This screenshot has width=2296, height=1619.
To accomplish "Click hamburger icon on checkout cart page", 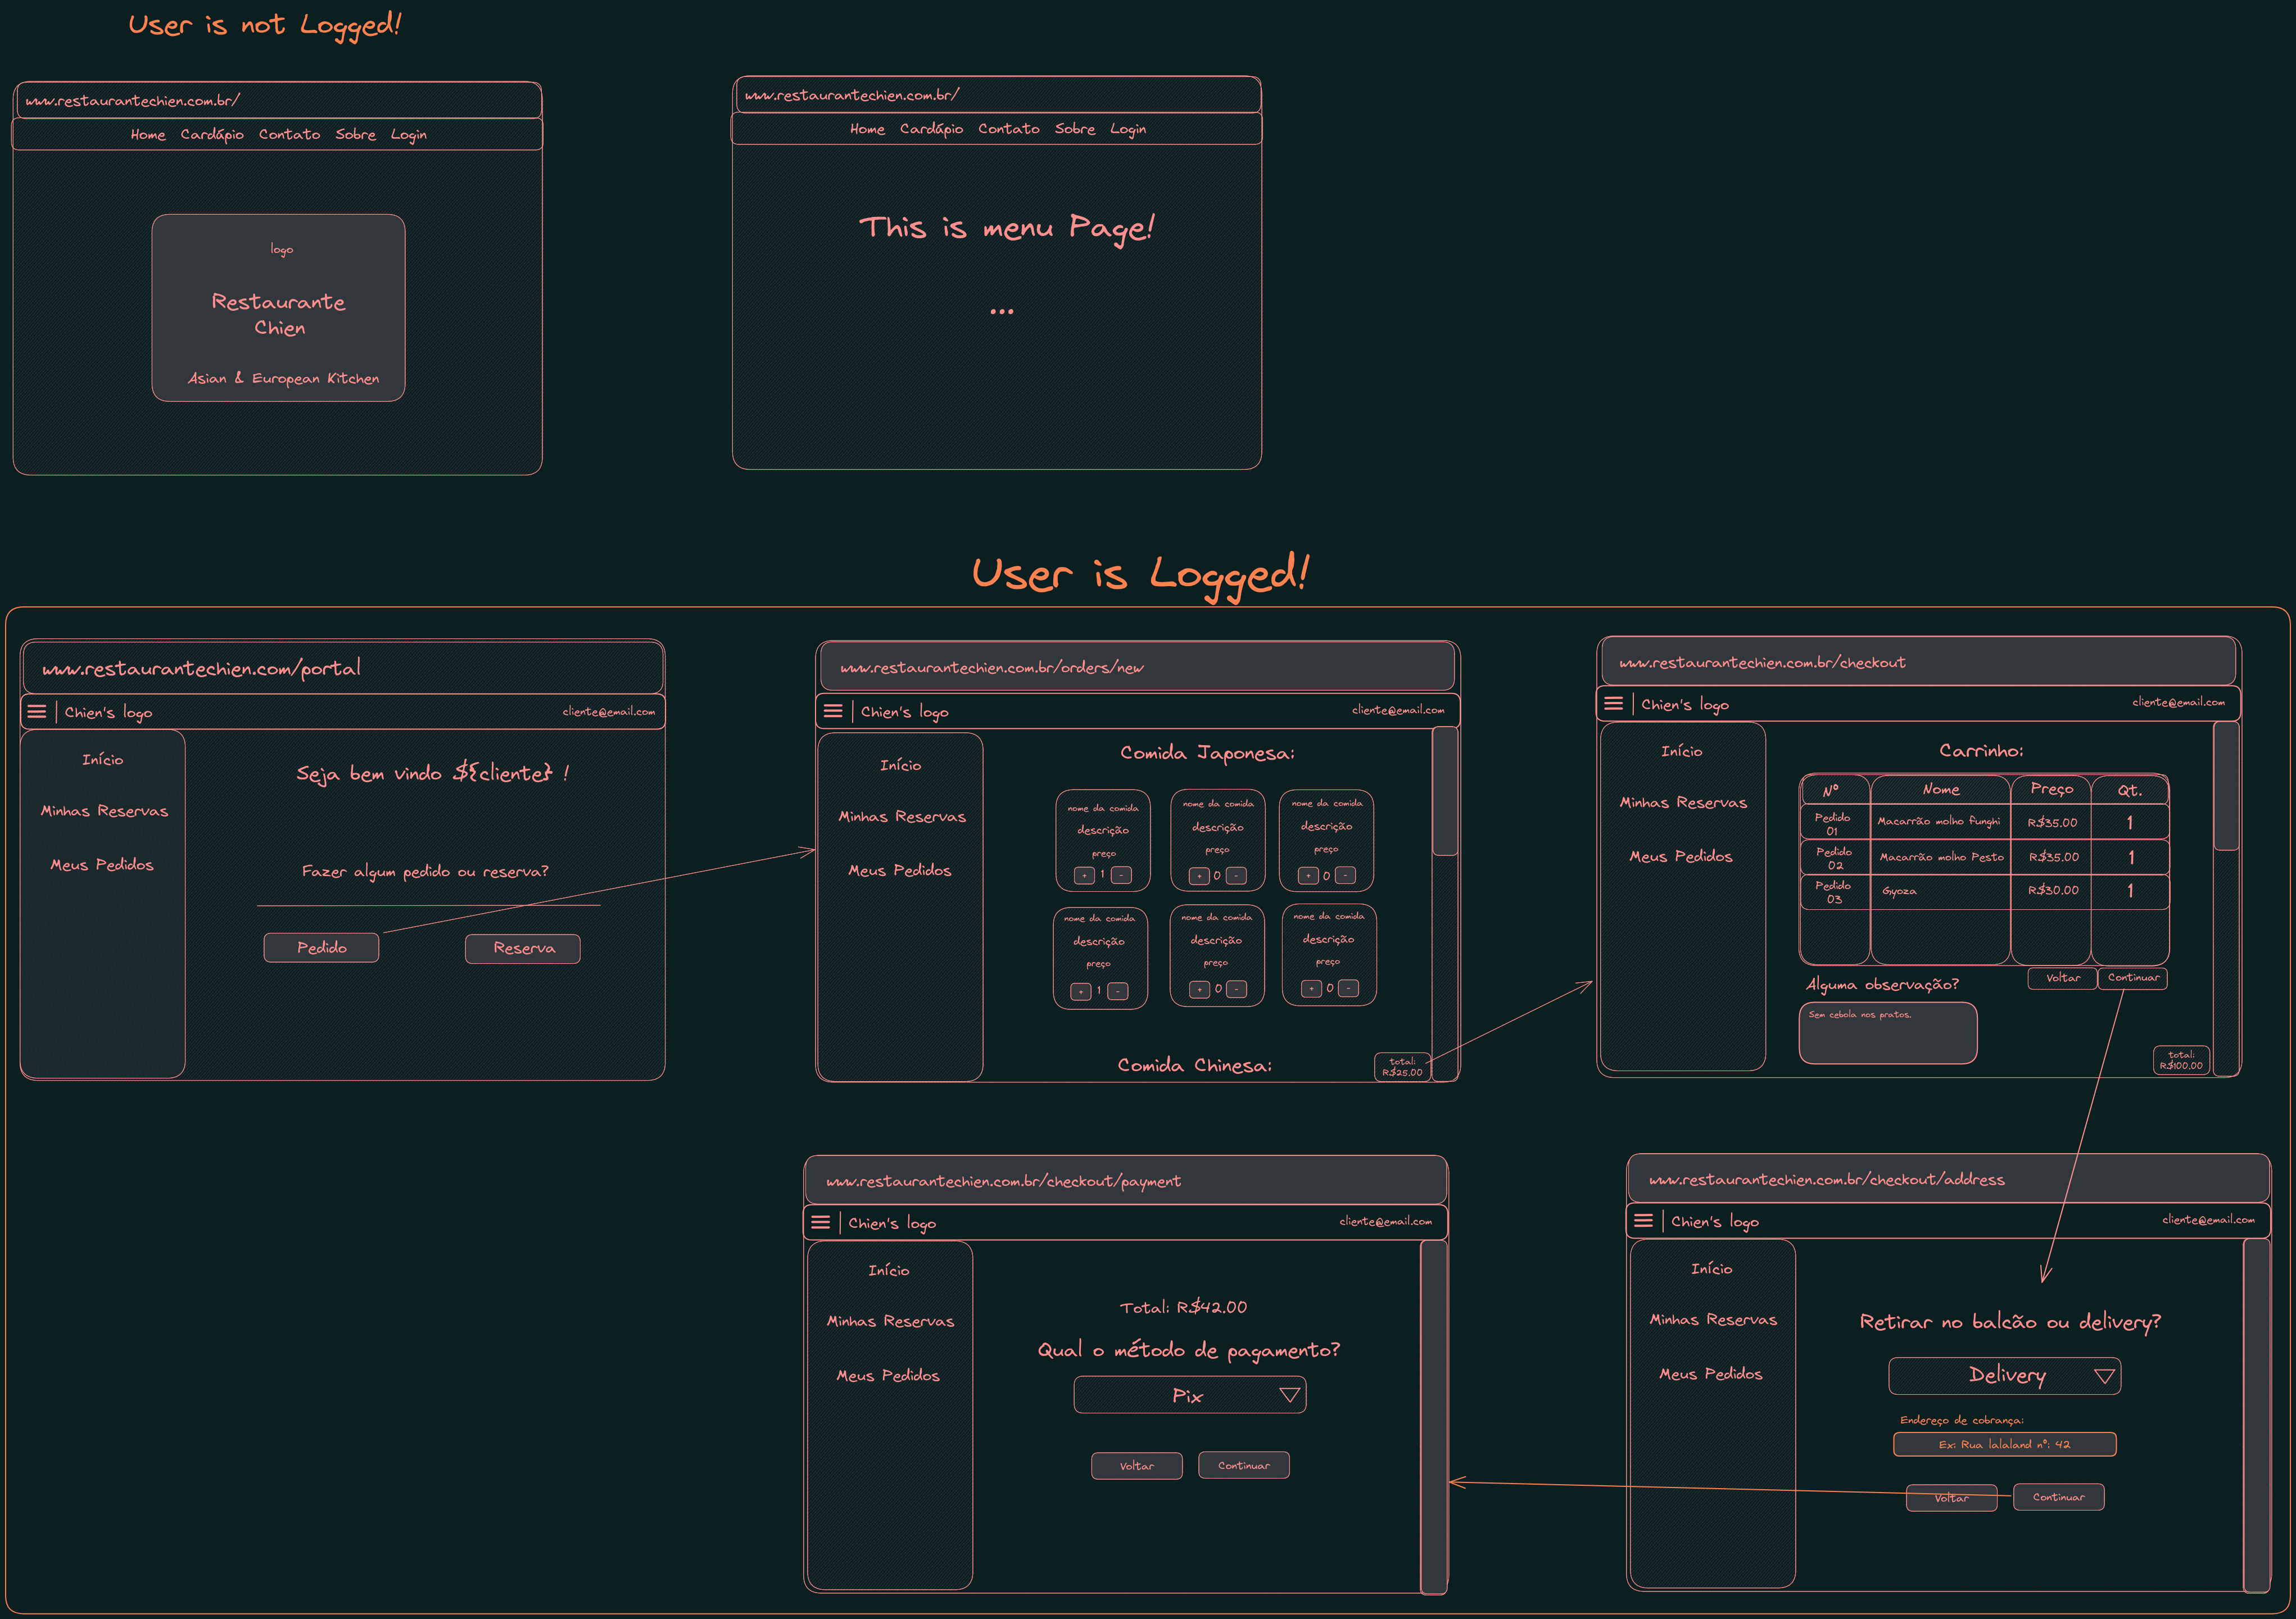I will click(1613, 703).
